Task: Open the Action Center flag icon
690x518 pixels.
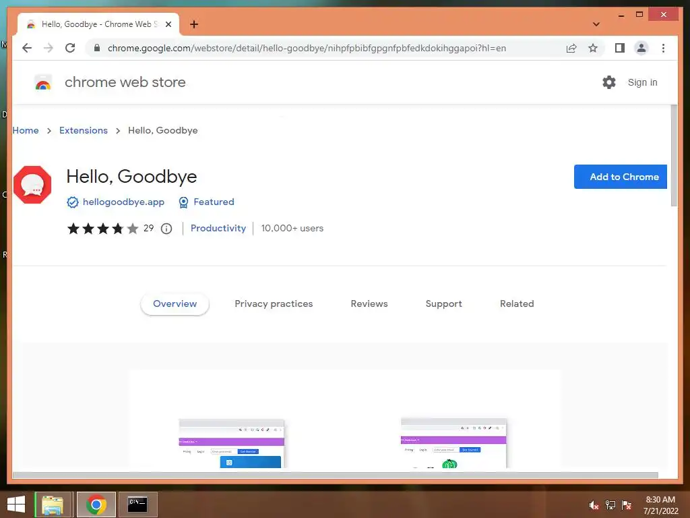Action: click(627, 505)
